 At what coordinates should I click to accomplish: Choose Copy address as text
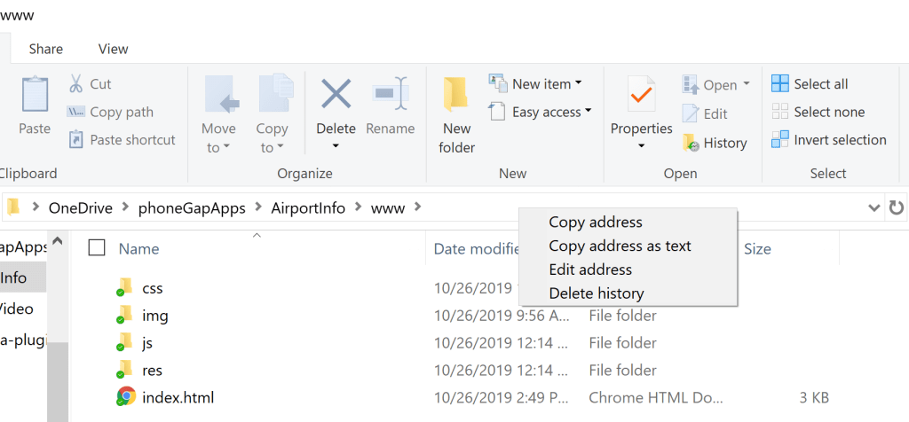pos(620,246)
